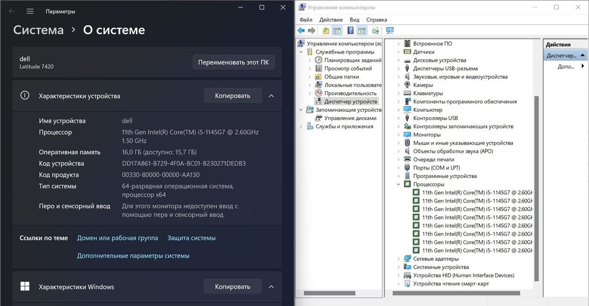
Task: Click Переименовать этот ПК button
Action: point(233,62)
